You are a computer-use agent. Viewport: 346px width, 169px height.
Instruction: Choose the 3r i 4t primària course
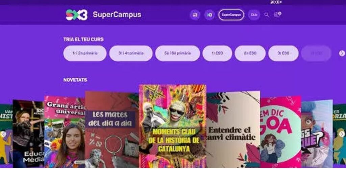(131, 53)
